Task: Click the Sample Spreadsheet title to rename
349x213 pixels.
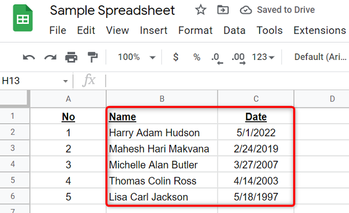Action: pyautogui.click(x=112, y=10)
